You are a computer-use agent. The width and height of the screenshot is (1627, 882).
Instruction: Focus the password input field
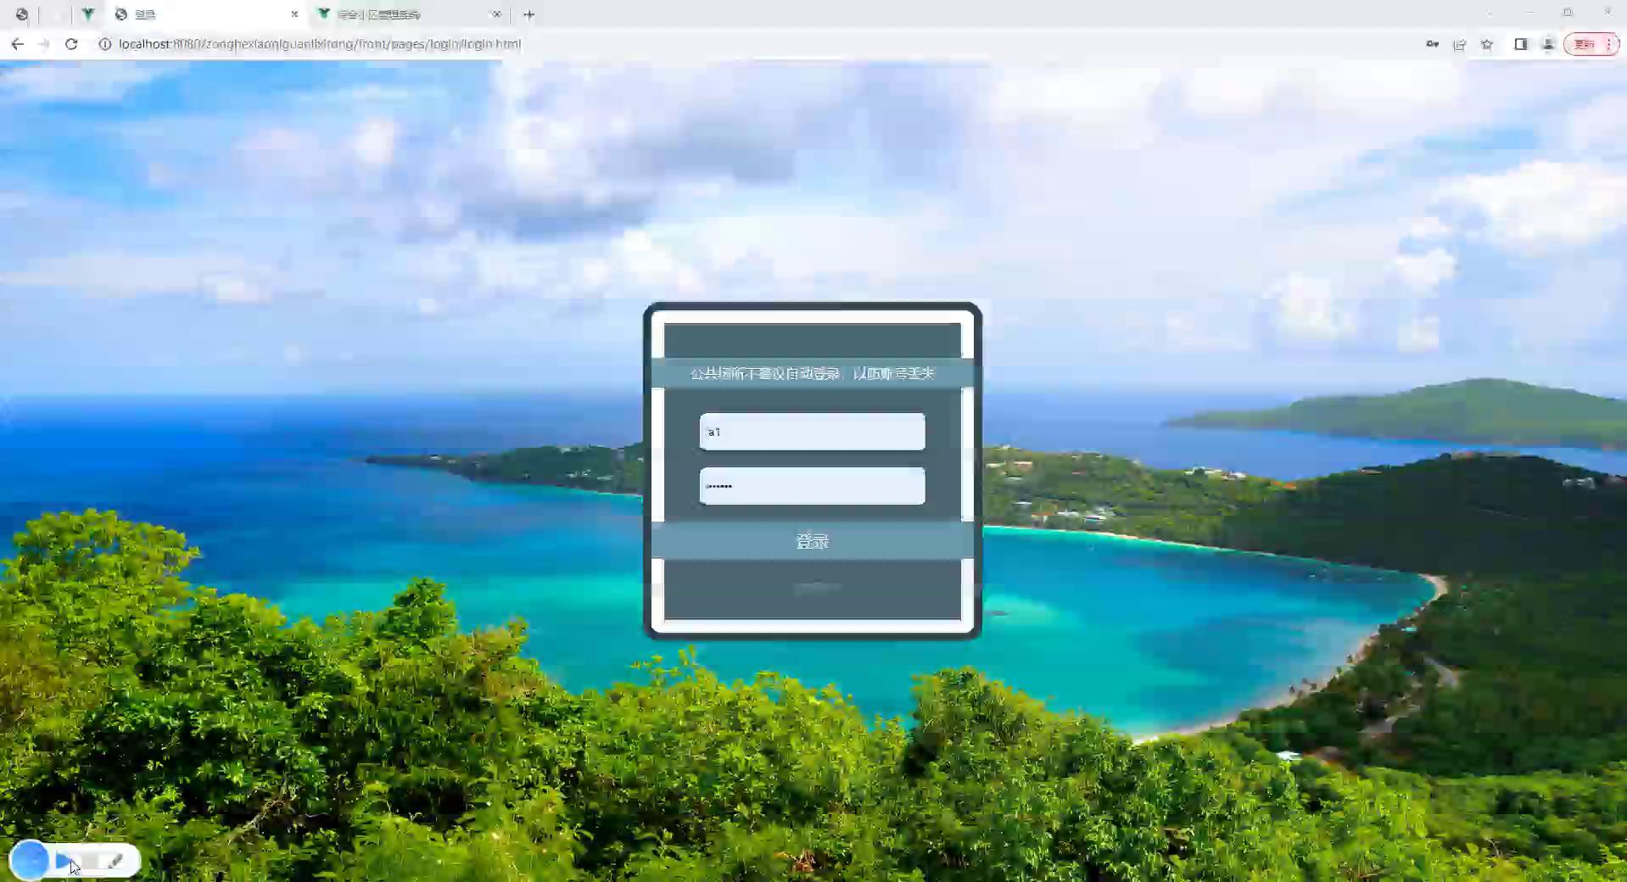pos(812,486)
